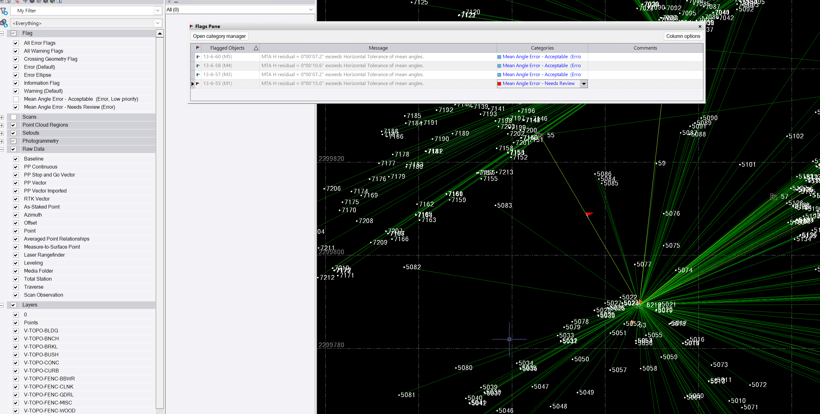This screenshot has width=820, height=414.
Task: Uncheck the Traverse raw data checkbox
Action: coord(16,287)
